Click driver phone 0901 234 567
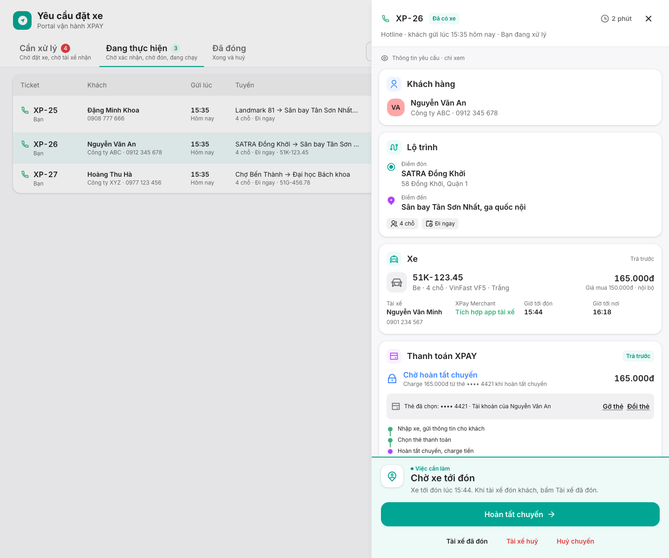The image size is (669, 558). point(405,322)
